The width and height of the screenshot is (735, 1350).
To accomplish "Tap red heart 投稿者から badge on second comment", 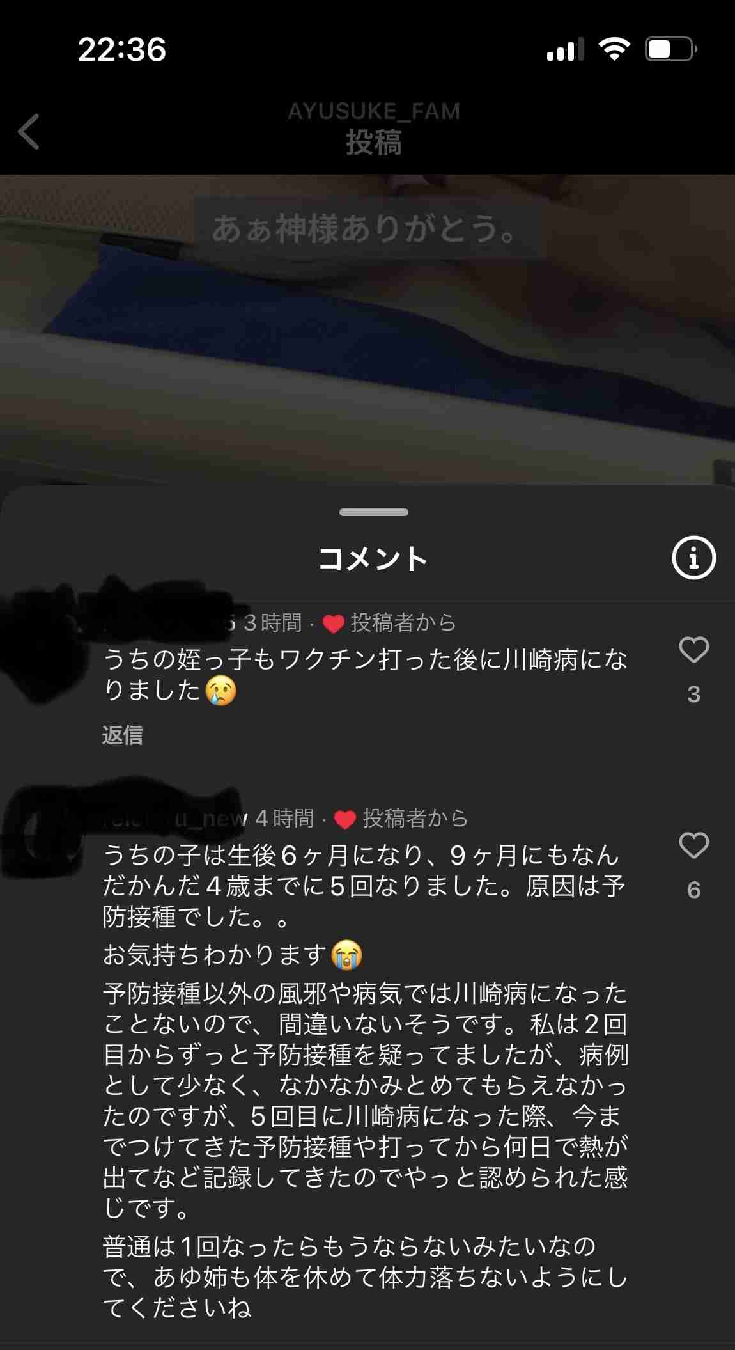I will 401,818.
